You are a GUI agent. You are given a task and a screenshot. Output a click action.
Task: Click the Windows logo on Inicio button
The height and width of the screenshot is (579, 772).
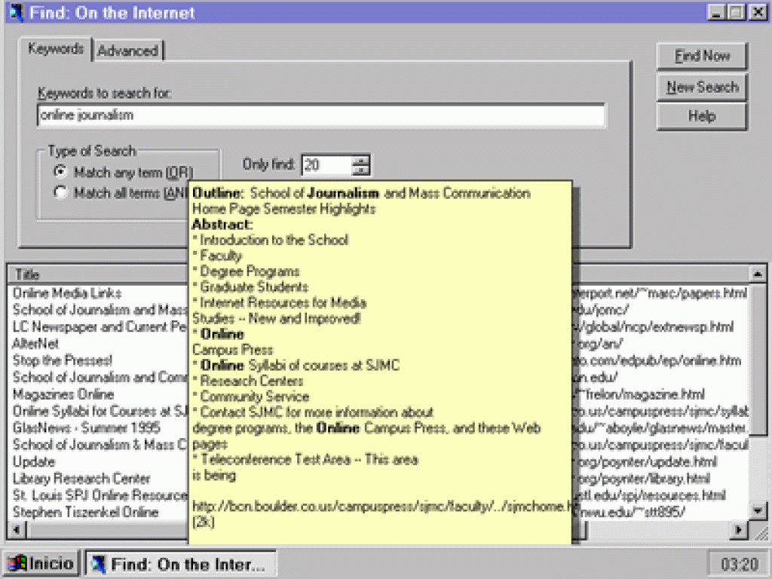point(17,564)
